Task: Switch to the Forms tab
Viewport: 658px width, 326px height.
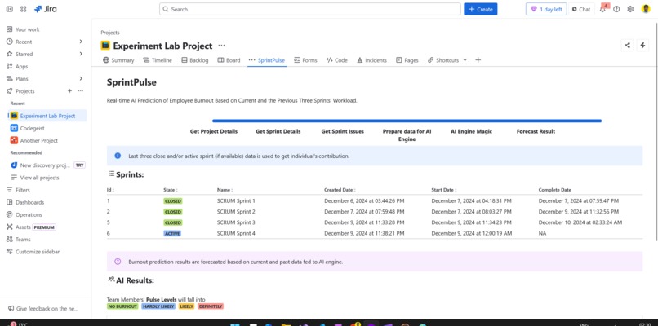Action: pos(305,60)
